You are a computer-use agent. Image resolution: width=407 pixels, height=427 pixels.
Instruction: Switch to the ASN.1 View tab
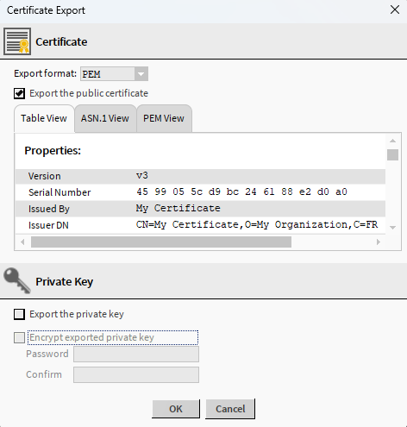[105, 118]
